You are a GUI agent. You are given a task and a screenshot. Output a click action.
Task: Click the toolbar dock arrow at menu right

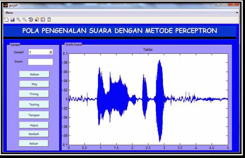237,12
